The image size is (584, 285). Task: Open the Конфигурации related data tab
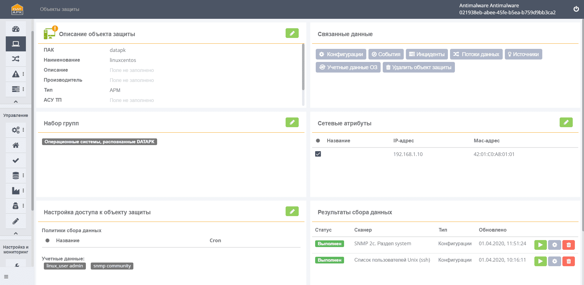[341, 54]
